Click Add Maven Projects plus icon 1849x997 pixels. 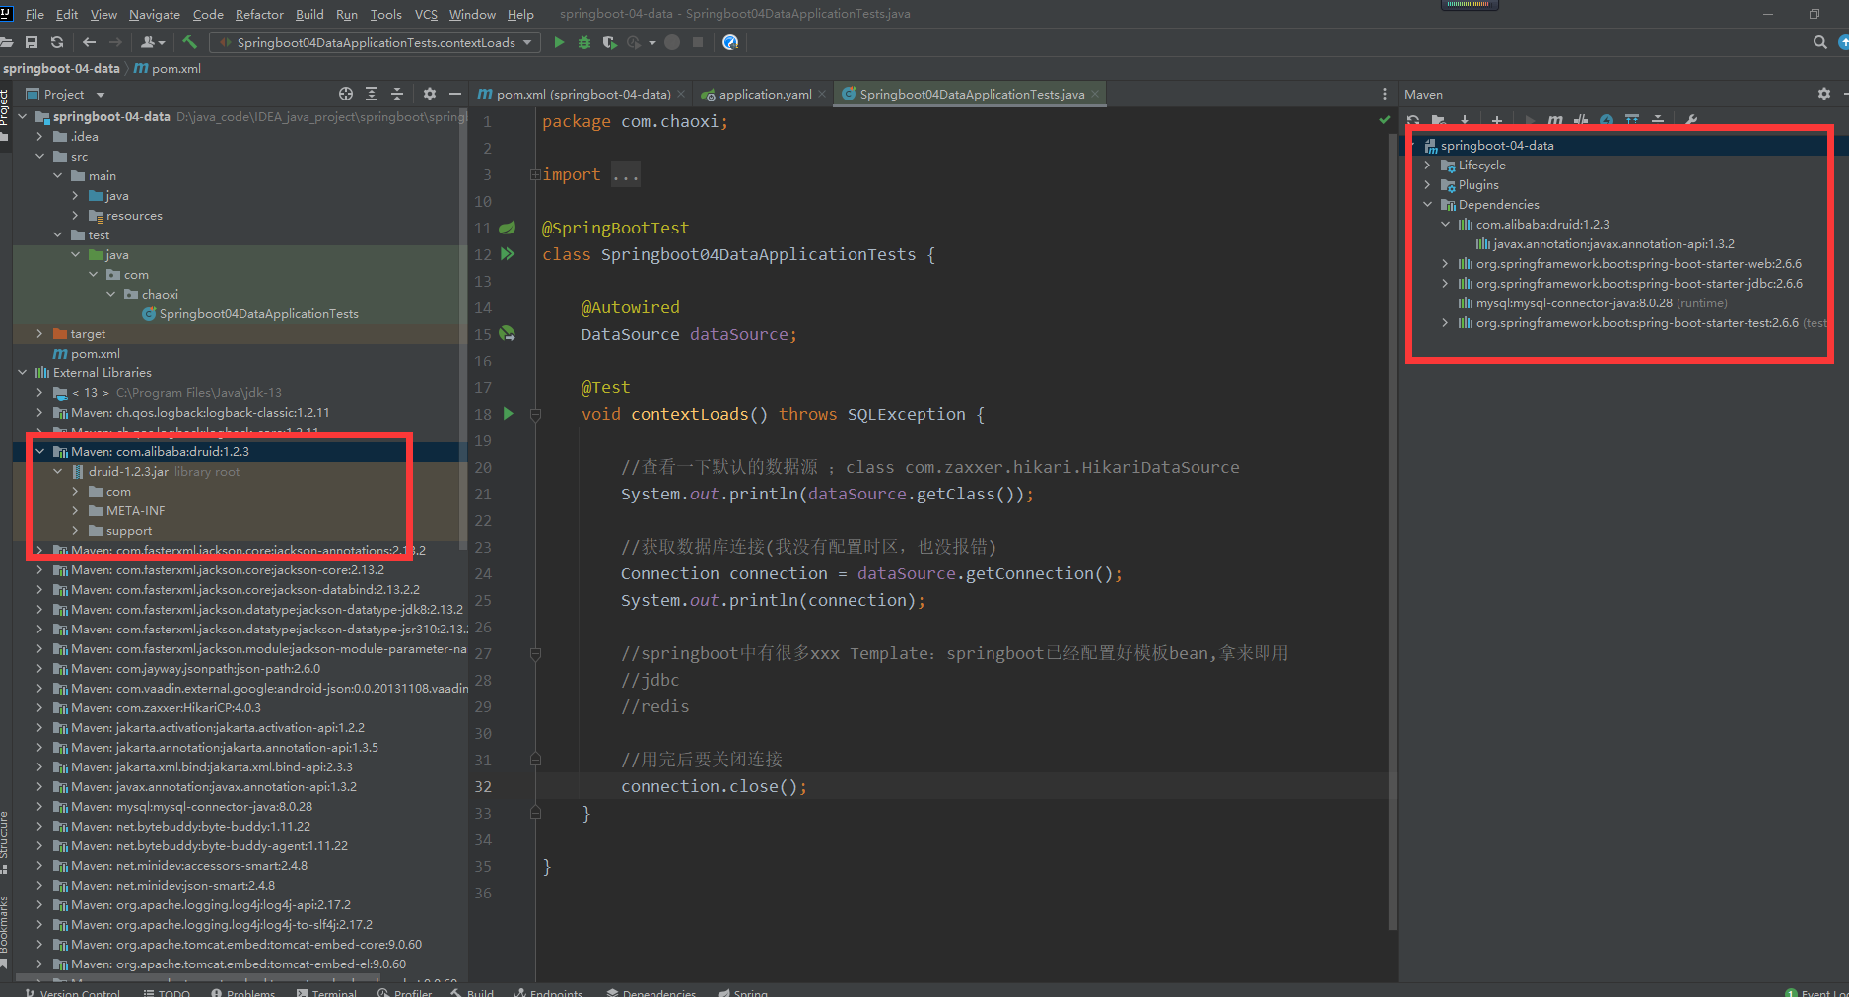point(1496,120)
